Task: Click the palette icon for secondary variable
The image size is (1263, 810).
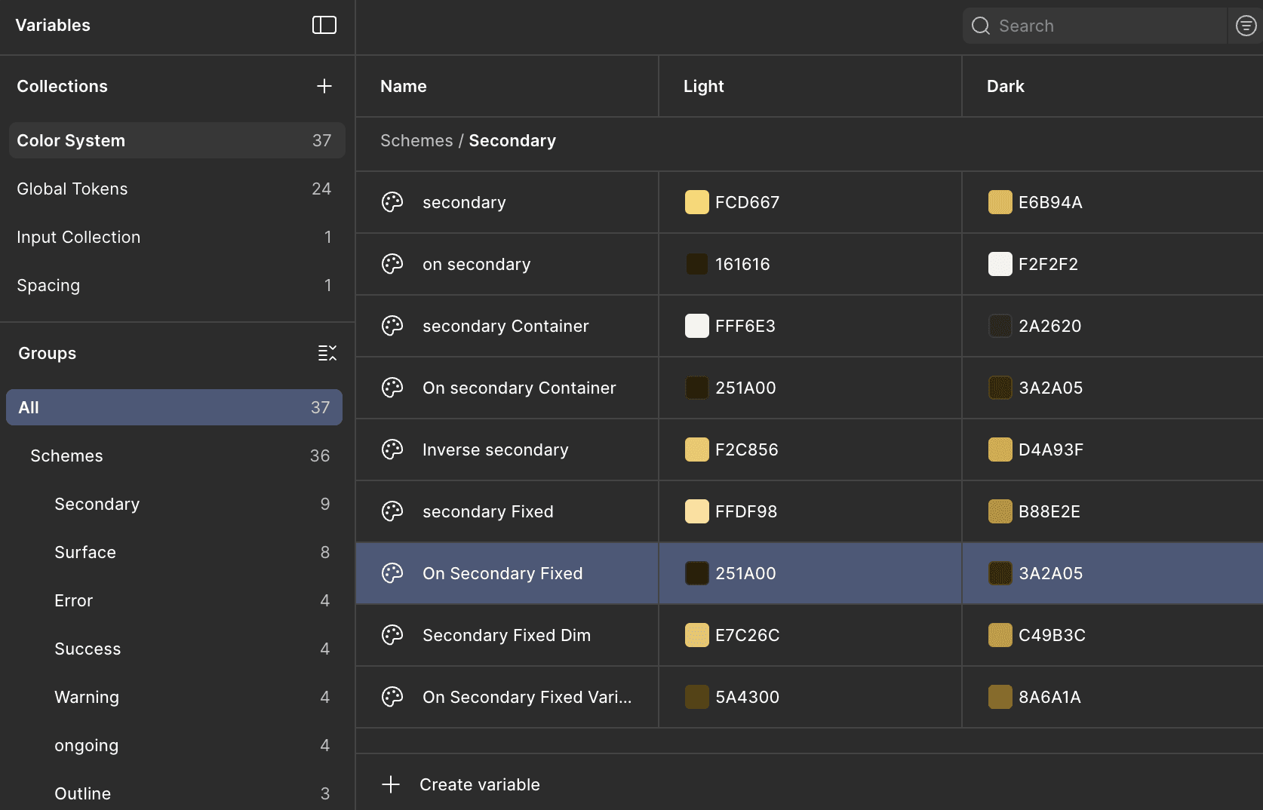Action: click(392, 202)
